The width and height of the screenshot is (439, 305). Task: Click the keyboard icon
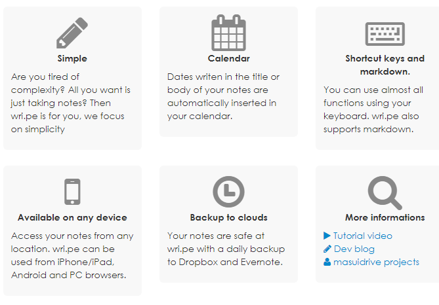(x=385, y=33)
